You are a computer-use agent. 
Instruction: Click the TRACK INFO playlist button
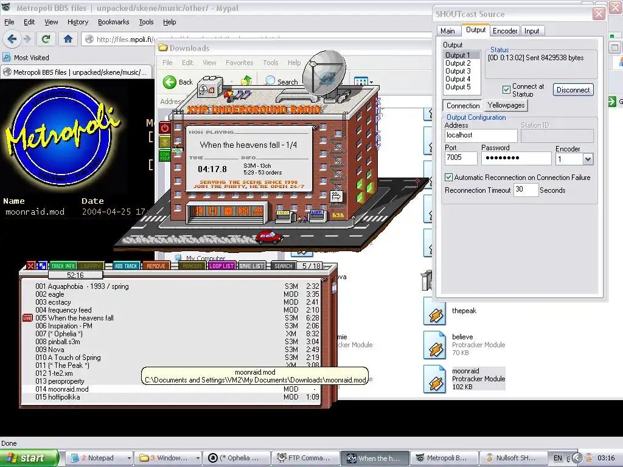[x=63, y=266]
